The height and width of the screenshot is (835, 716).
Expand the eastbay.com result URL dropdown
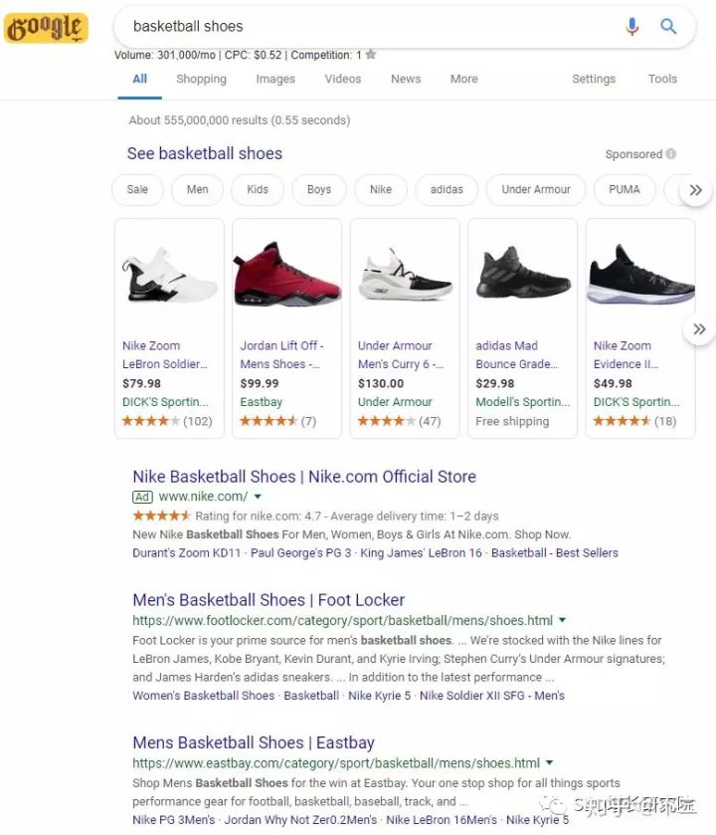pos(550,763)
